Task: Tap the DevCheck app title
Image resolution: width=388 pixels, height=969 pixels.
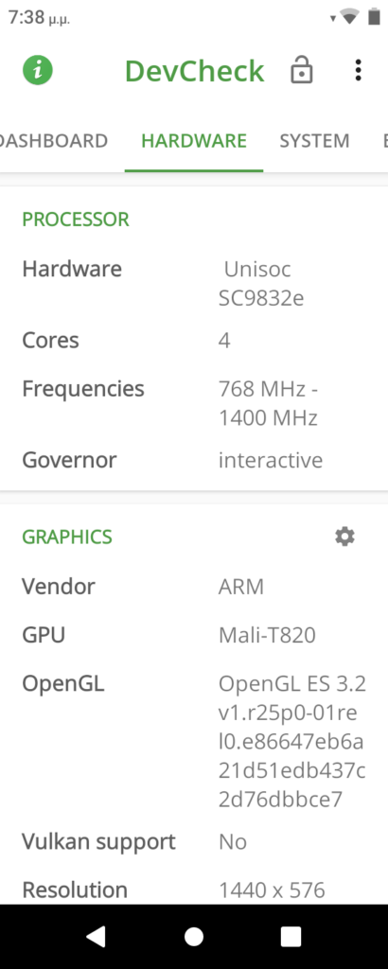Action: coord(195,71)
